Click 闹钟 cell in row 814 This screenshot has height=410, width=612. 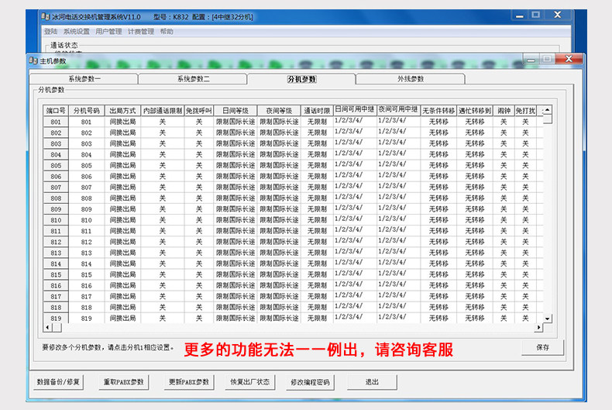504,264
